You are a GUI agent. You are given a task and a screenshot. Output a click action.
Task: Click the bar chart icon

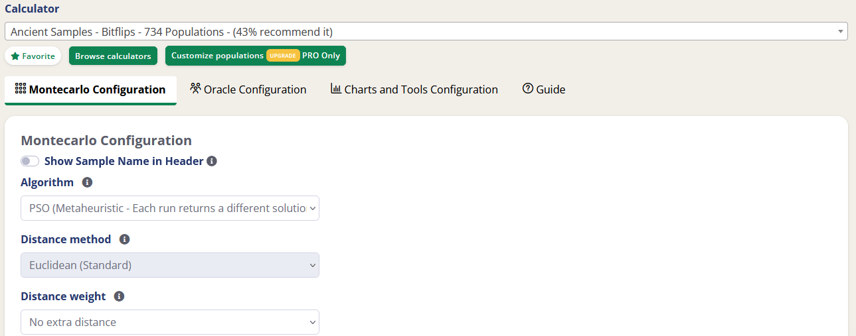coord(336,88)
